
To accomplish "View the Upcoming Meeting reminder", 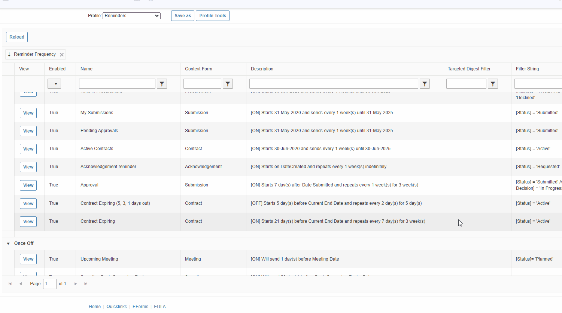I will 28,259.
